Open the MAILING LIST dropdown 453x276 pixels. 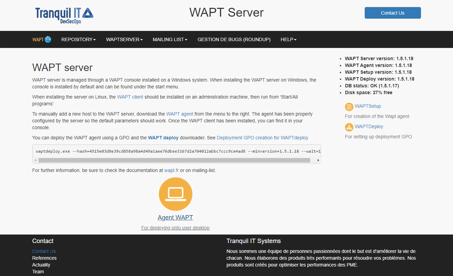tap(170, 39)
